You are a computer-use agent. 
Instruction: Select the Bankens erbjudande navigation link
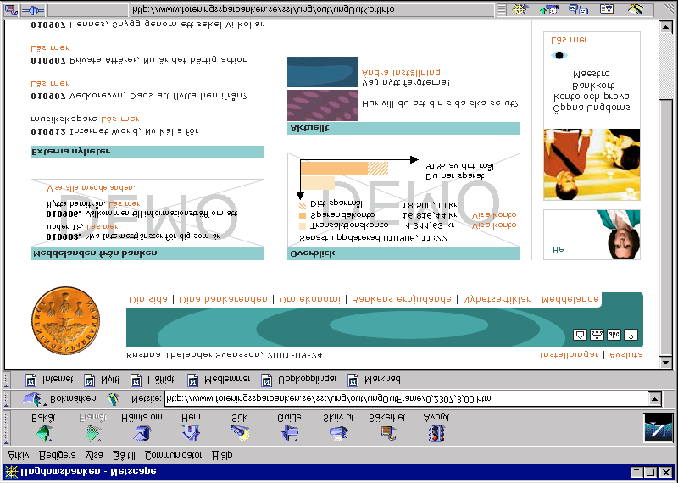[x=401, y=299]
